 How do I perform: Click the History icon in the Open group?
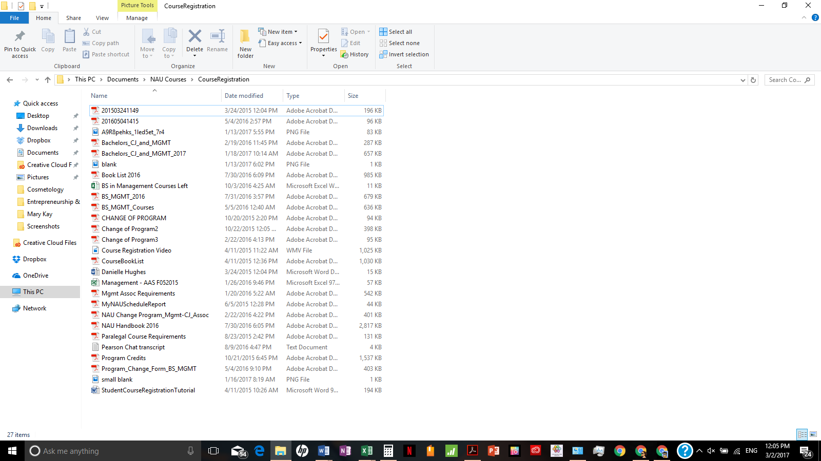356,54
